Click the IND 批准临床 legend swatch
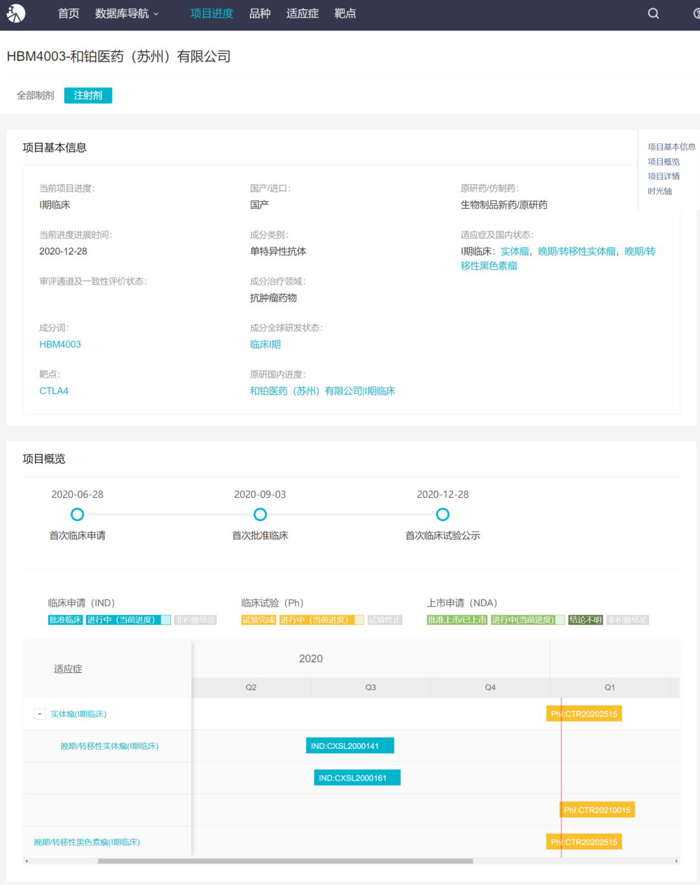 click(x=65, y=620)
